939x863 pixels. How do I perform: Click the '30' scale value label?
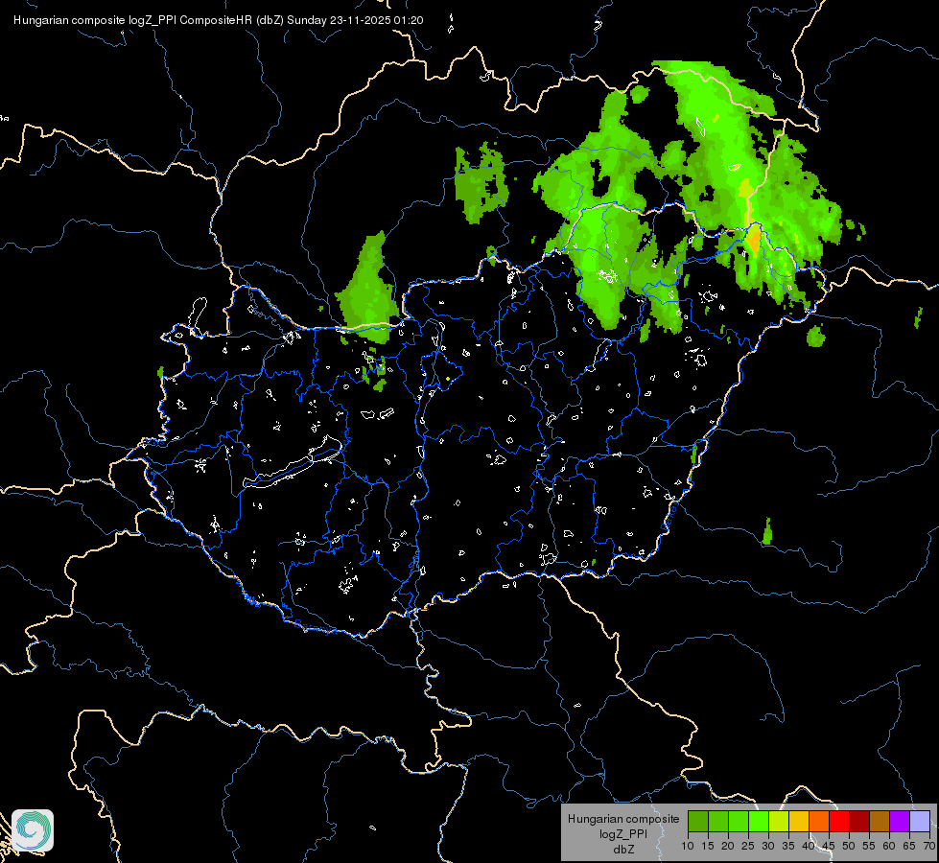coord(768,846)
